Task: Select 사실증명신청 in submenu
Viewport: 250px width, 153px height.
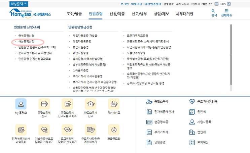Action: click(x=26, y=42)
